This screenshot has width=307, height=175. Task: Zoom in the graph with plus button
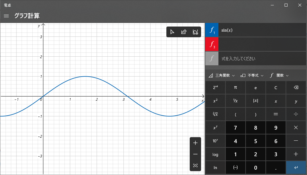point(195,143)
